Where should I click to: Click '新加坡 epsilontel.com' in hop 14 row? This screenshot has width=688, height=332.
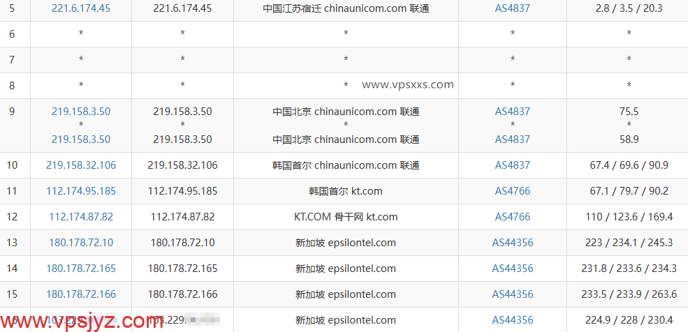pyautogui.click(x=346, y=269)
